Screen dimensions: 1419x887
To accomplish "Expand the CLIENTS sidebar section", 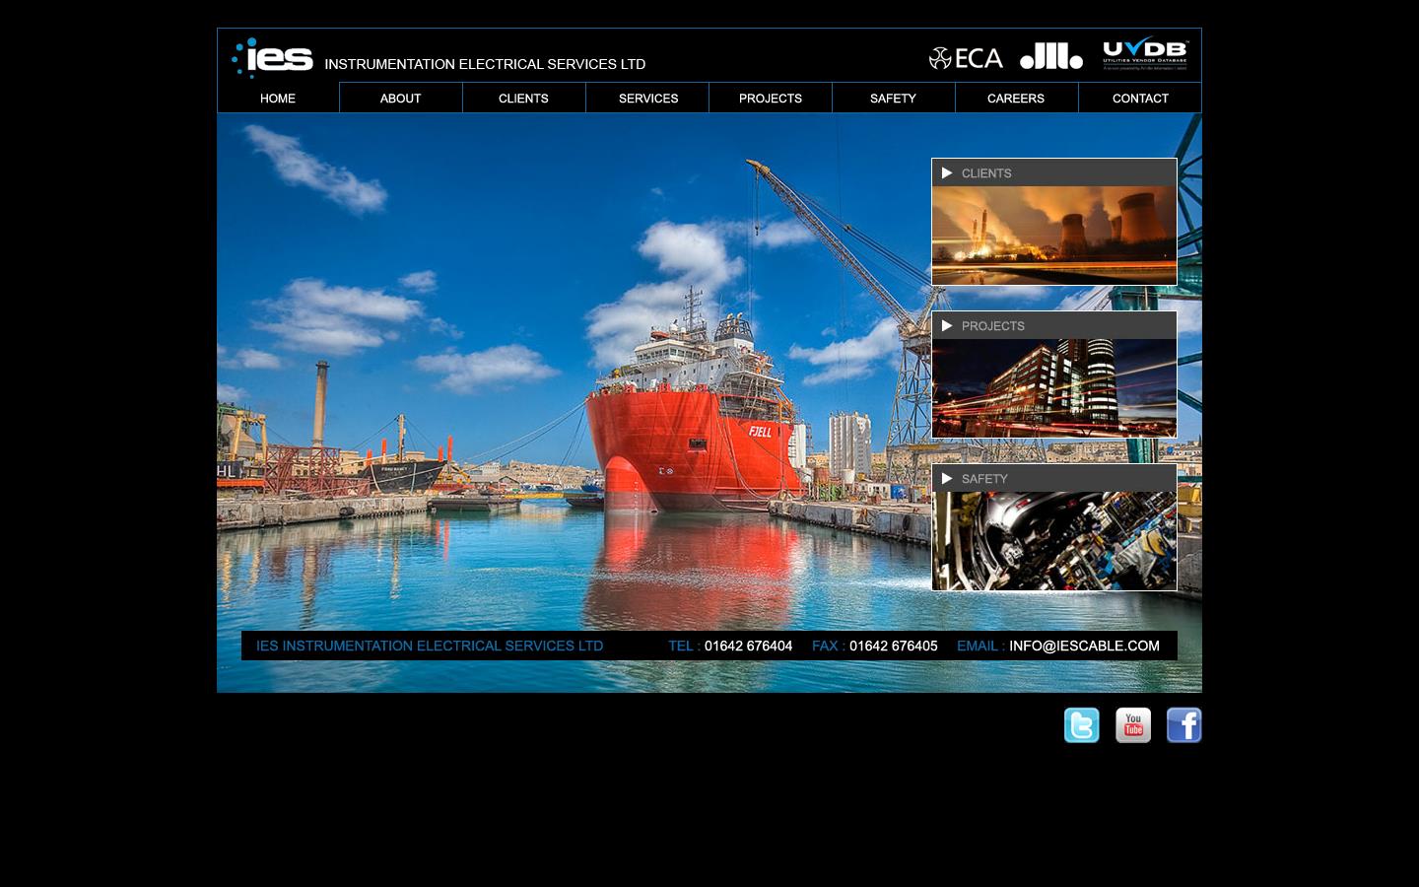I will pos(986,172).
